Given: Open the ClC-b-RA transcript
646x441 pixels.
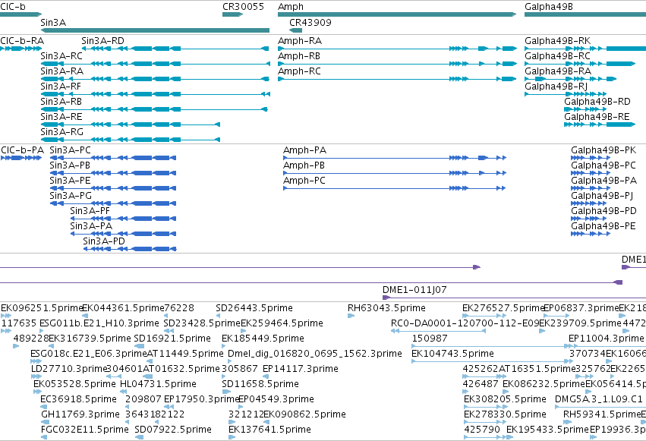Looking at the screenshot, I should coord(20,49).
